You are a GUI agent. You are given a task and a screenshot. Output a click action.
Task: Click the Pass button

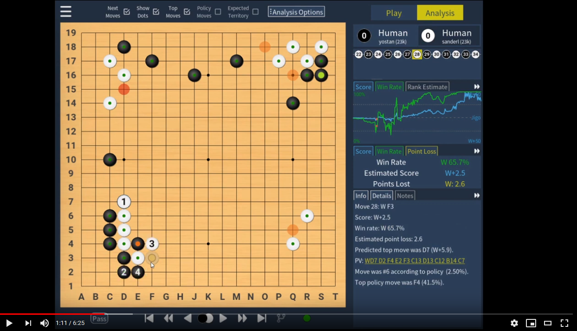point(99,318)
